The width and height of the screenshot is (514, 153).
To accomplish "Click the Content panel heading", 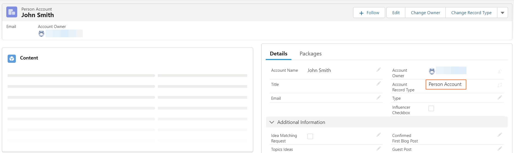I will (x=29, y=58).
